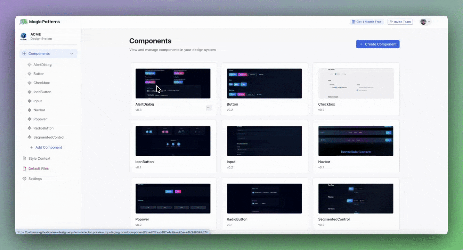Click the Create Component button
This screenshot has width=463, height=250.
[377, 44]
